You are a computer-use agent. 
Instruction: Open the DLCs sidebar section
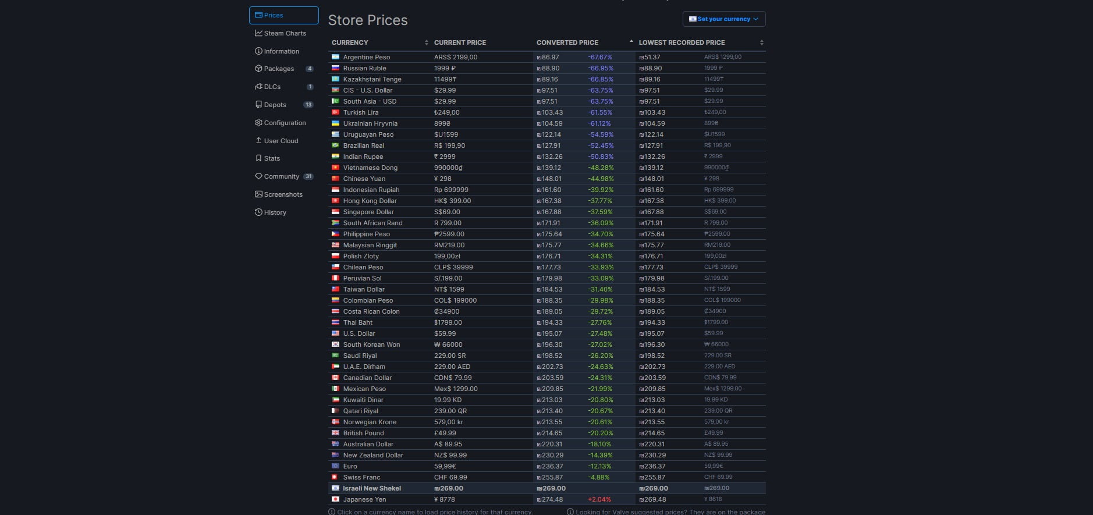[x=272, y=87]
